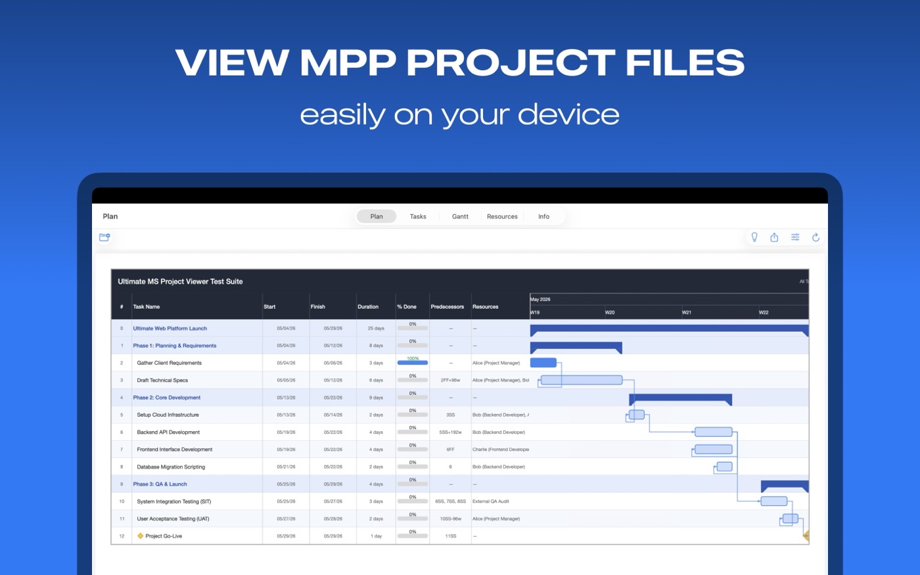
Task: Select User Acceptance Testing (UAT) task
Action: pos(173,518)
